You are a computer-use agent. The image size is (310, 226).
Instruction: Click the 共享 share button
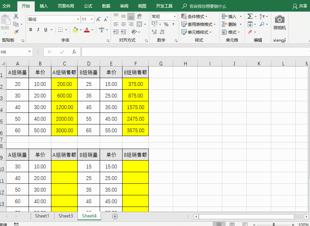pyautogui.click(x=300, y=6)
